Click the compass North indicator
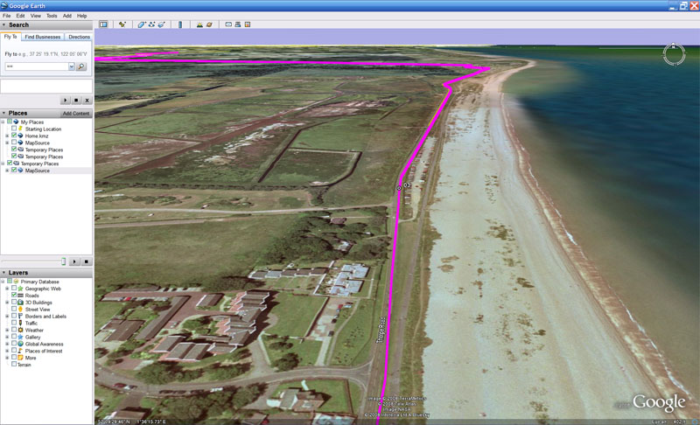 [x=674, y=46]
